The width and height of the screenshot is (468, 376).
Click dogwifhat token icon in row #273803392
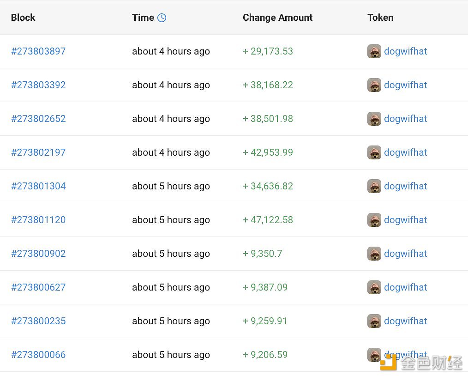coord(374,85)
